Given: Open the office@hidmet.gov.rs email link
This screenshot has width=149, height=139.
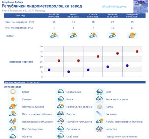Looking at the screenshot, I should pyautogui.click(x=114, y=7).
